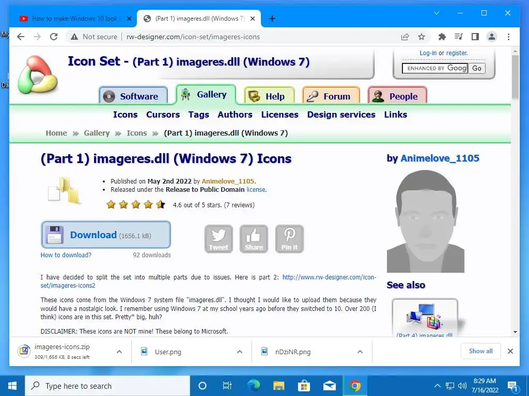Go to Authors submenu

(x=235, y=114)
